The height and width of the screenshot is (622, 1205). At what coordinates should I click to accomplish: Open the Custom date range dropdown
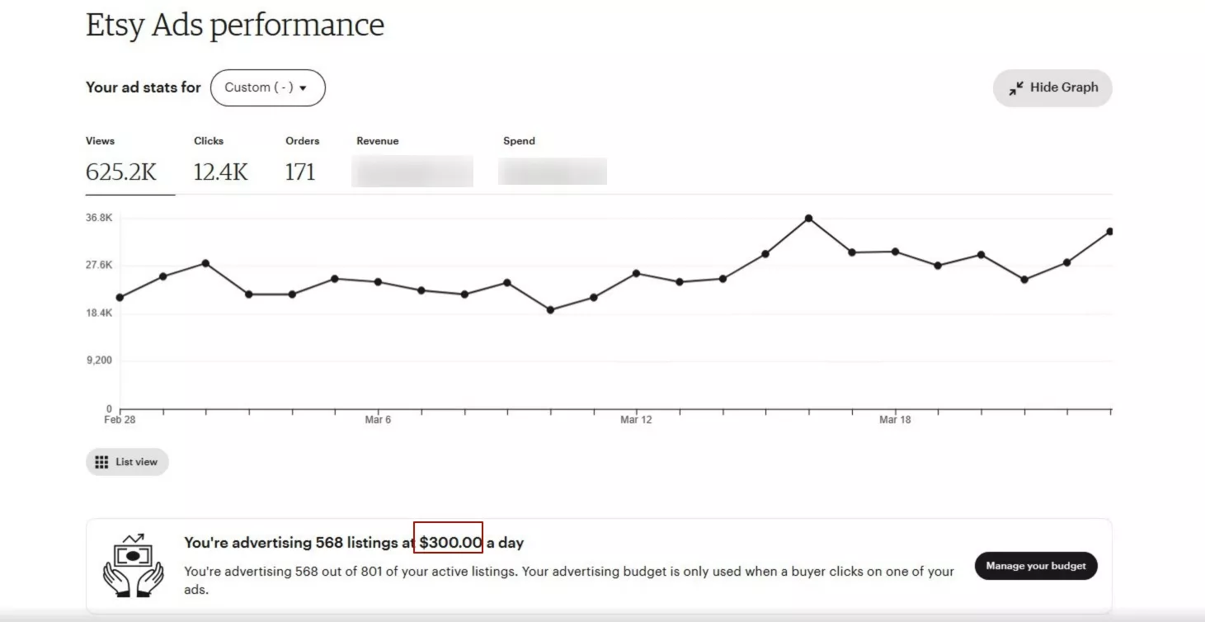click(x=267, y=87)
